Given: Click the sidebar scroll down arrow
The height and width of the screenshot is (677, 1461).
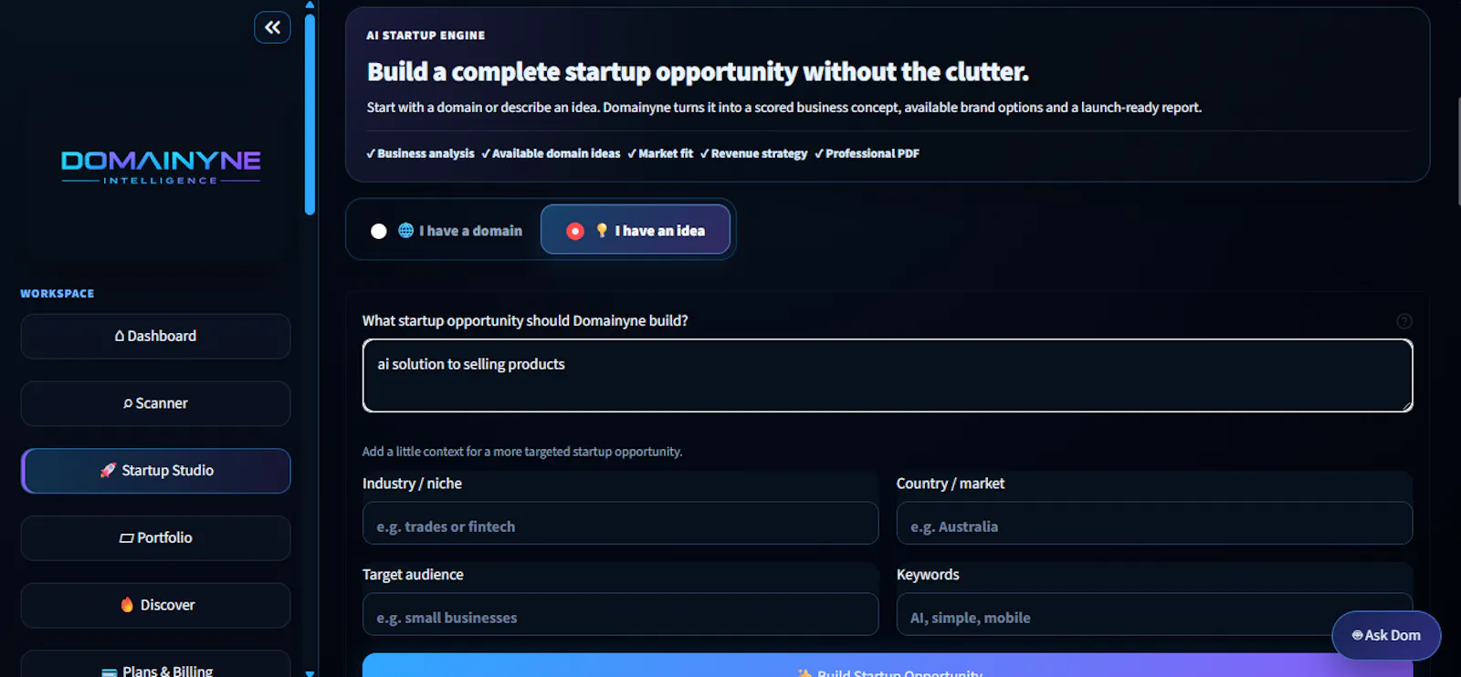Looking at the screenshot, I should (310, 673).
